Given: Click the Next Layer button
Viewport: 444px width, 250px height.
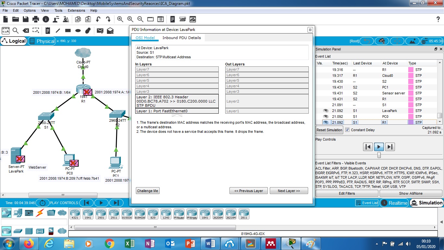Looking at the screenshot, I should tap(289, 191).
